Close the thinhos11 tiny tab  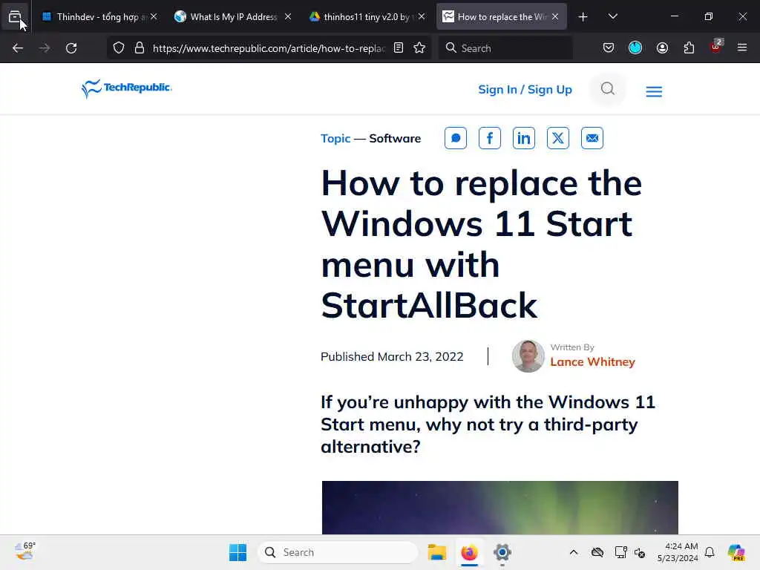coord(422,17)
